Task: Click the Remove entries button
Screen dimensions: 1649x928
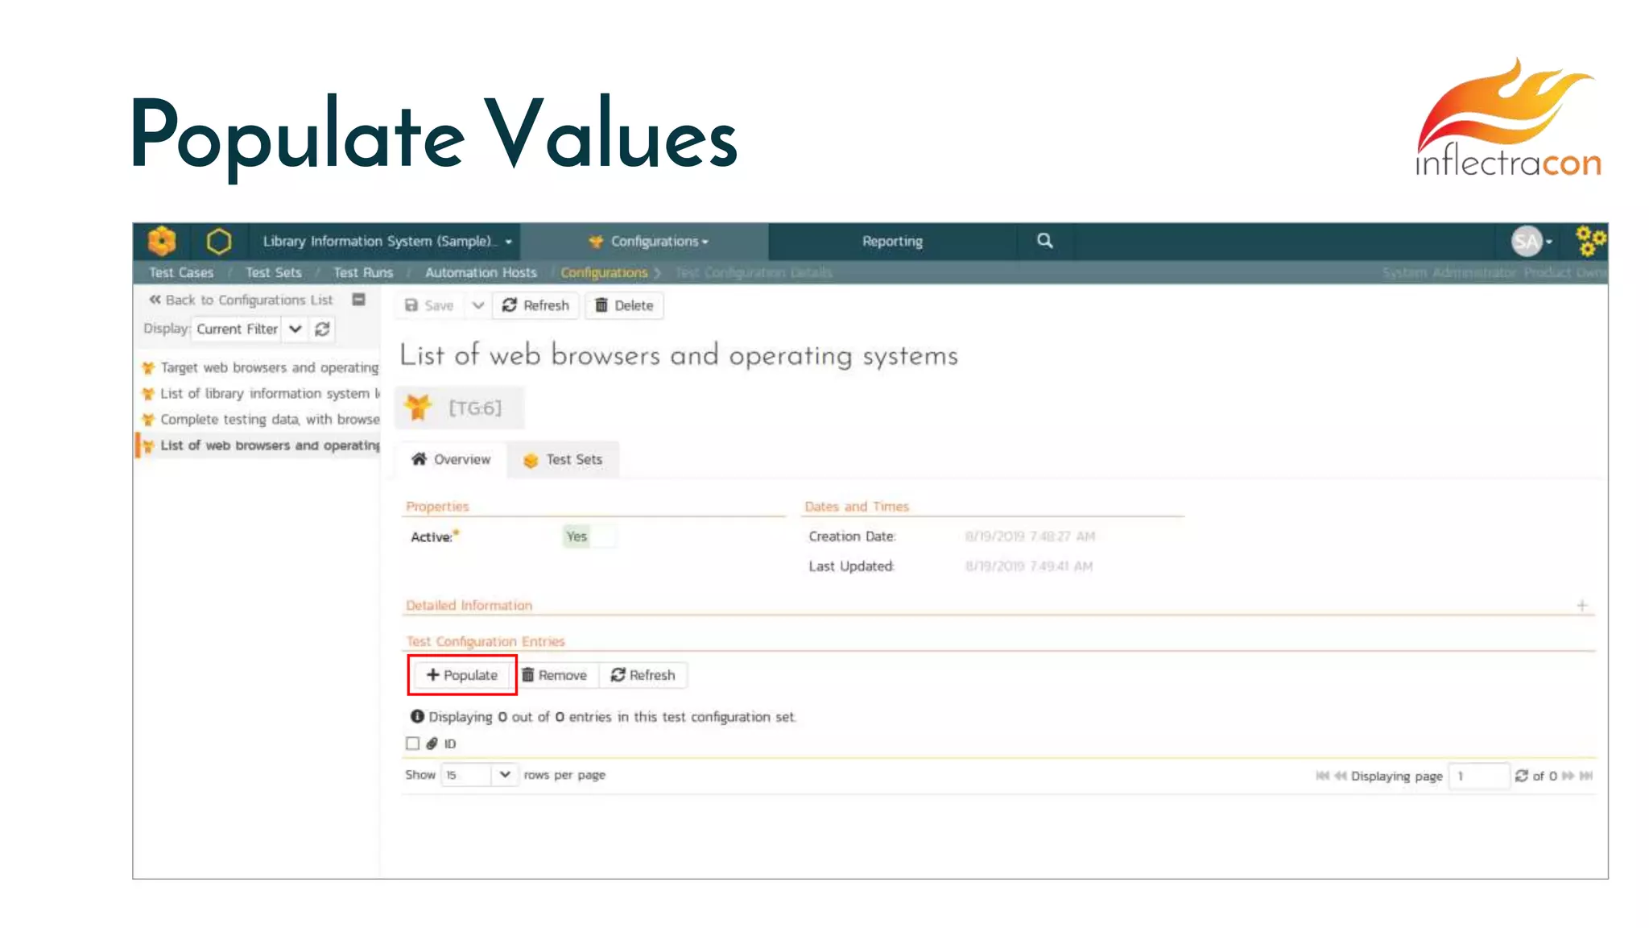Action: point(554,675)
